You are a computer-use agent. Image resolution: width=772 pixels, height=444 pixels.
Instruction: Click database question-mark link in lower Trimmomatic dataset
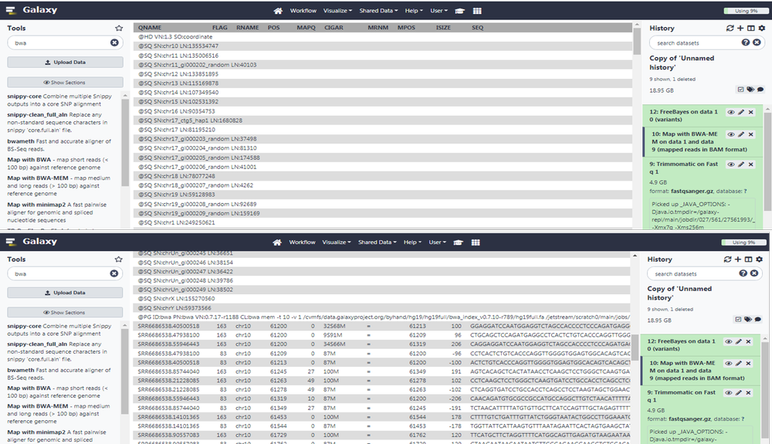743,419
